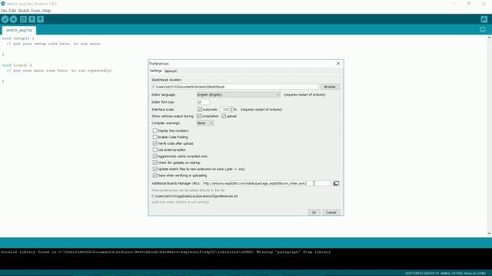Open the Sketch menu
The image size is (492, 276).
pyautogui.click(x=24, y=11)
